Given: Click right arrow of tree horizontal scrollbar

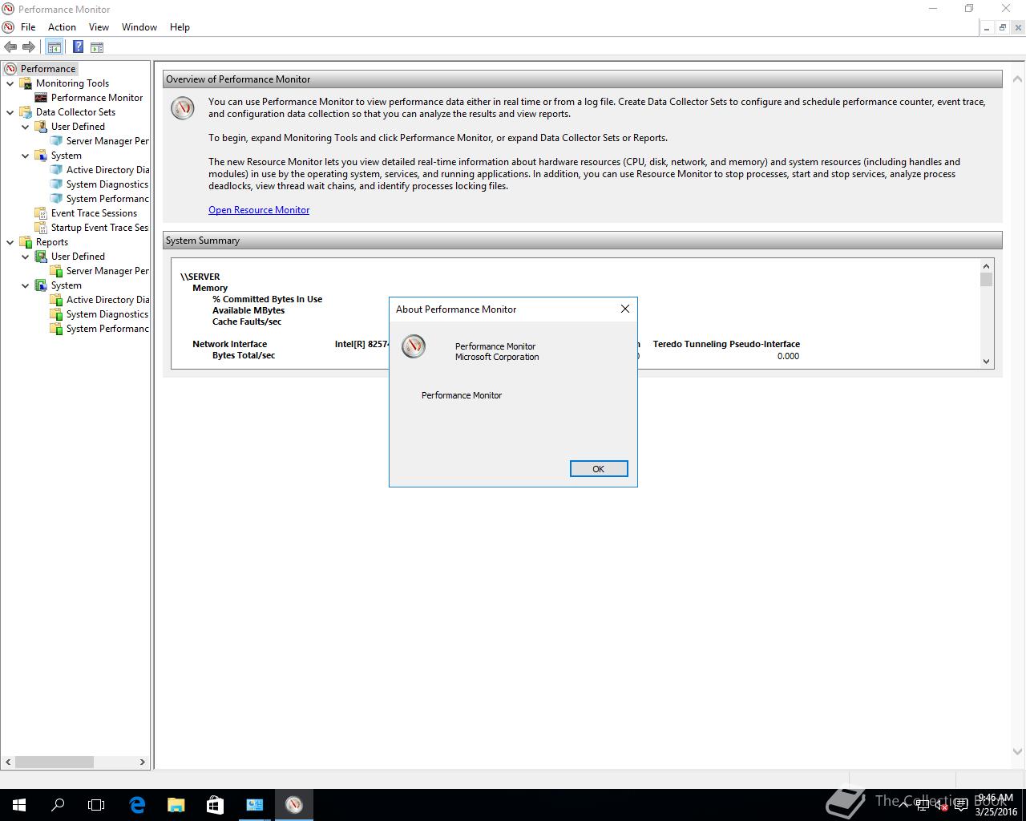Looking at the screenshot, I should point(143,762).
